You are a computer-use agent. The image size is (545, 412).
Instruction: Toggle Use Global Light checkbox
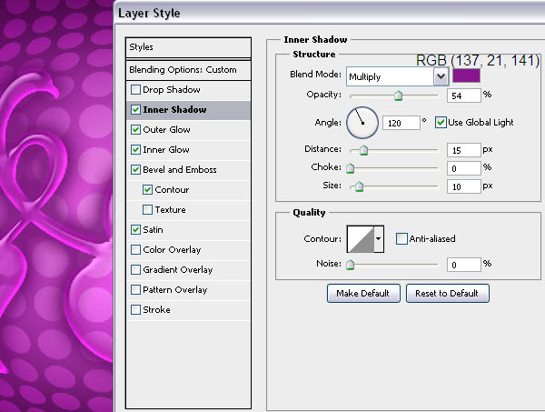pos(441,122)
